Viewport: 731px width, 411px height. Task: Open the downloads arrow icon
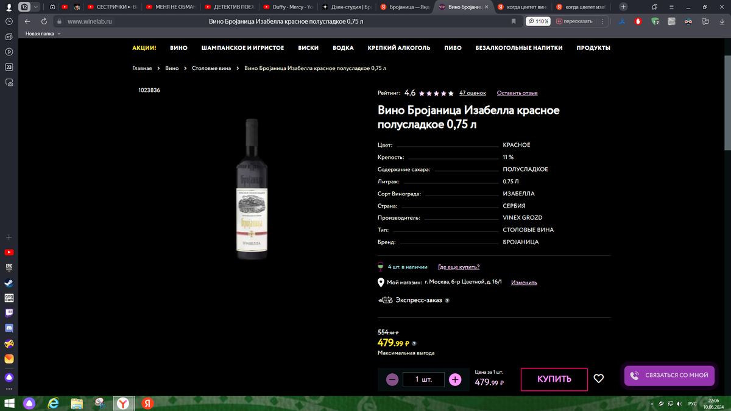721,21
